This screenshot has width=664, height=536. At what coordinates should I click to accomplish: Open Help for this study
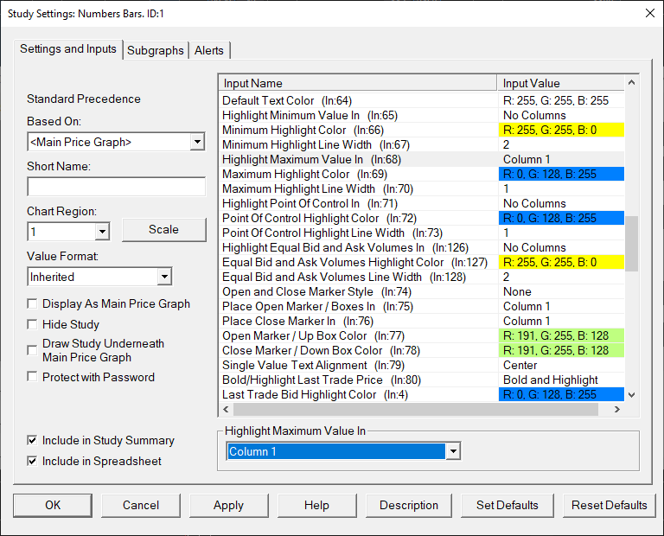(x=316, y=505)
